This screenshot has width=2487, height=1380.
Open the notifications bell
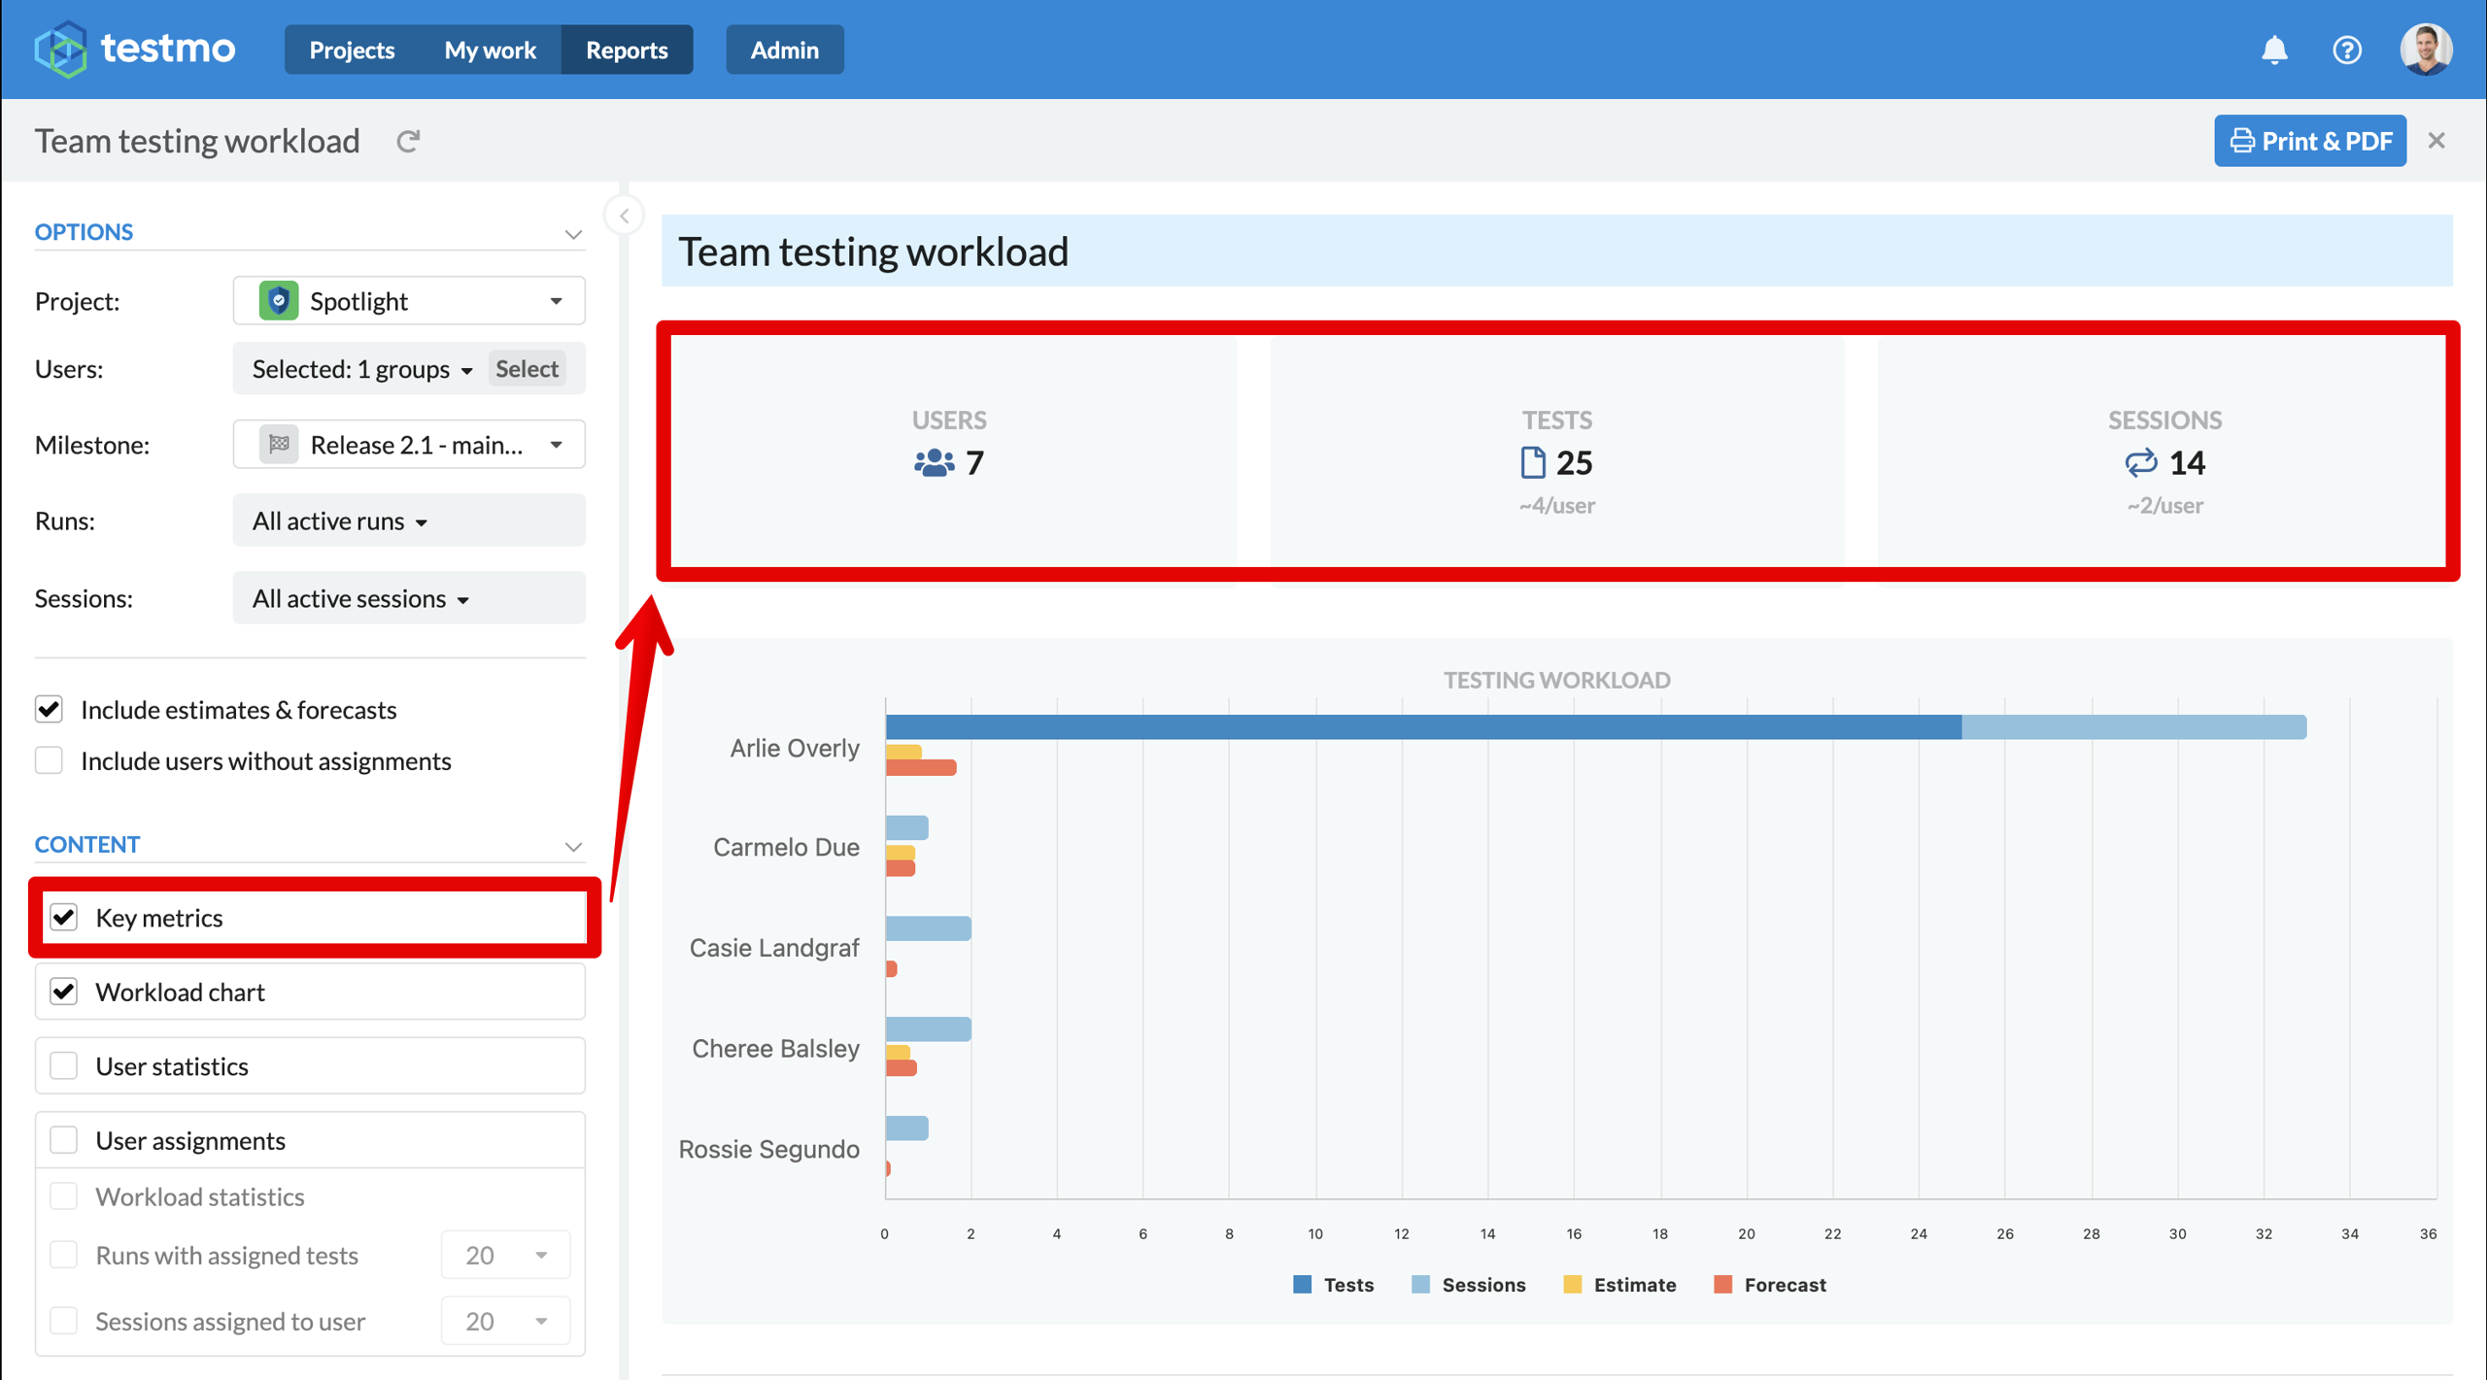pyautogui.click(x=2273, y=50)
